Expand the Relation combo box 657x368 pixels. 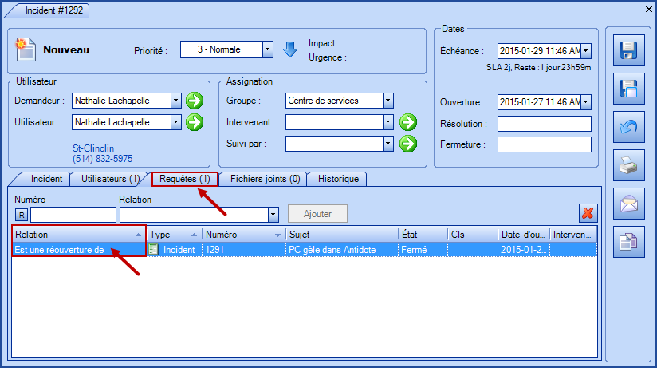[x=273, y=215]
